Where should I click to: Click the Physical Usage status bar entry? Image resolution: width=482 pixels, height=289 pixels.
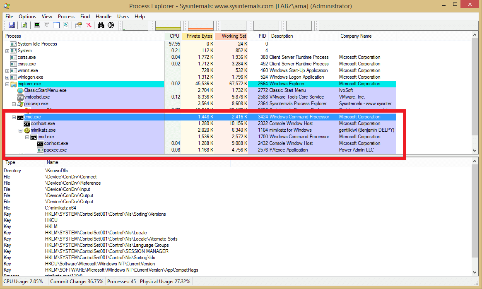click(x=165, y=282)
